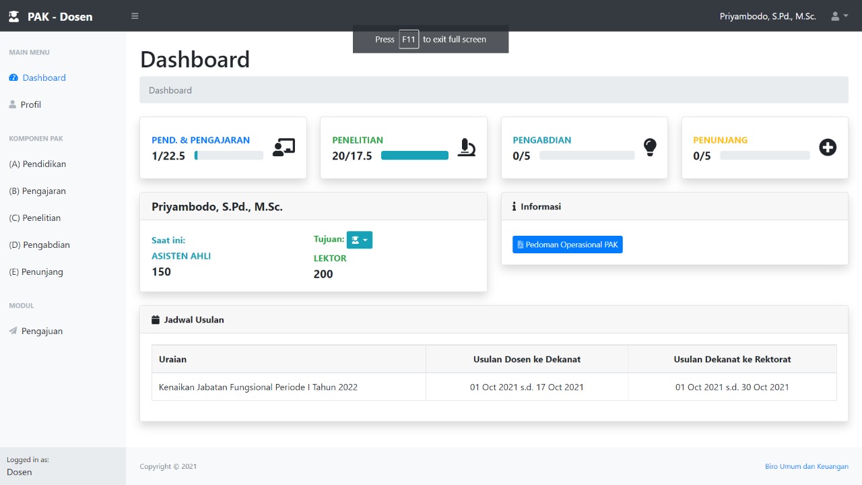Click the calendar icon in Jadwal Usulan
The height and width of the screenshot is (485, 862).
156,320
